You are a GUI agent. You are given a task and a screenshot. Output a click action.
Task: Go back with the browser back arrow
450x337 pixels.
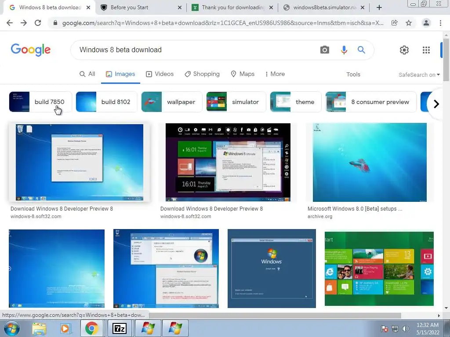pyautogui.click(x=10, y=23)
